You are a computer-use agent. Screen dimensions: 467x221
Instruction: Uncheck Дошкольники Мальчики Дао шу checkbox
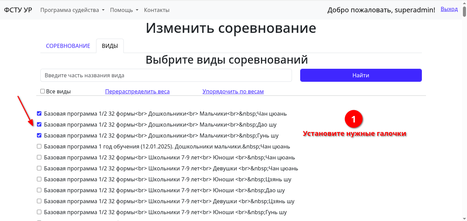(39, 125)
